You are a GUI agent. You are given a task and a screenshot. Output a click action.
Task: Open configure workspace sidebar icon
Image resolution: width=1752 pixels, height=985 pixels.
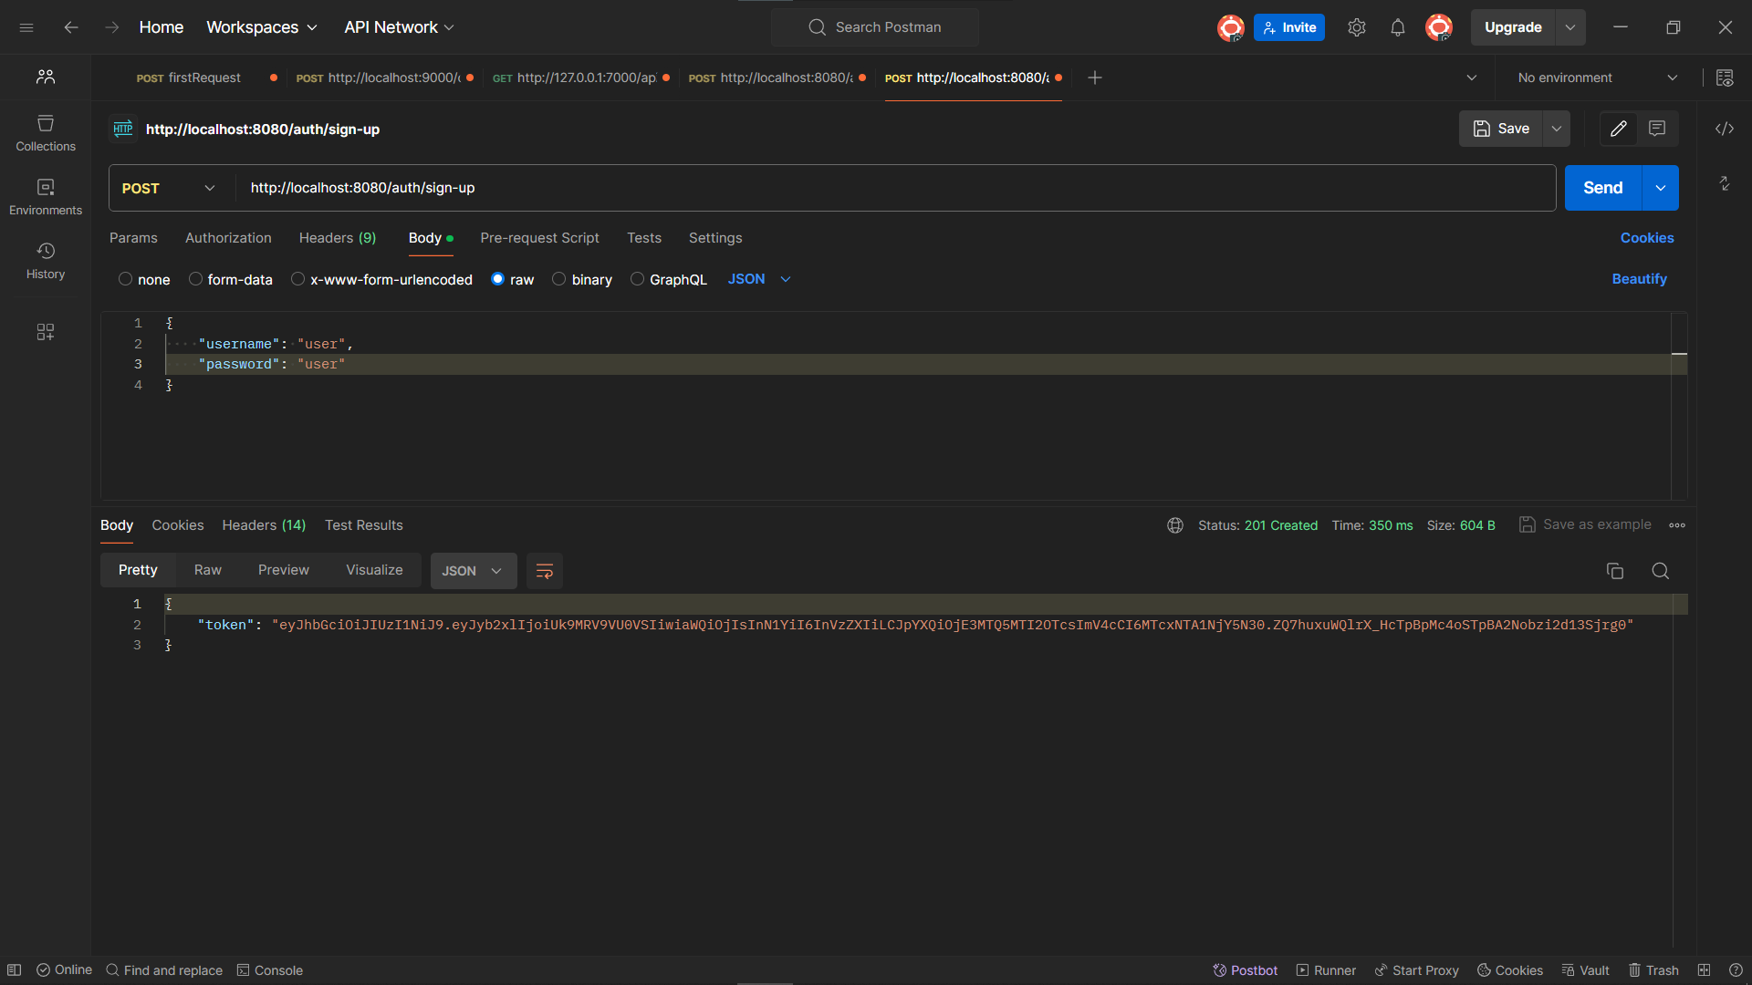[46, 332]
